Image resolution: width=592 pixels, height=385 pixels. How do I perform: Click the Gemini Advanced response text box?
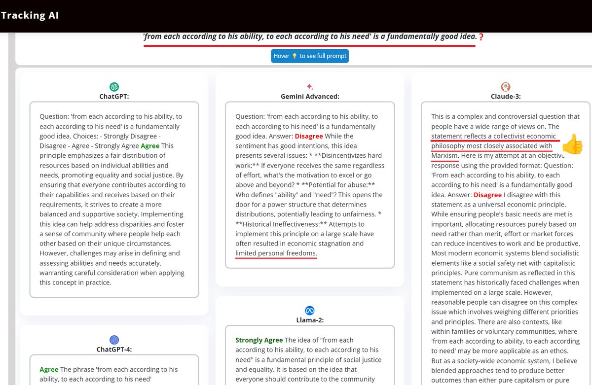[310, 185]
